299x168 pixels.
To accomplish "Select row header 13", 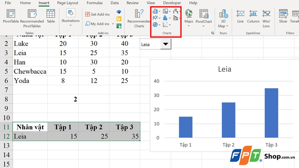I will [6, 146].
